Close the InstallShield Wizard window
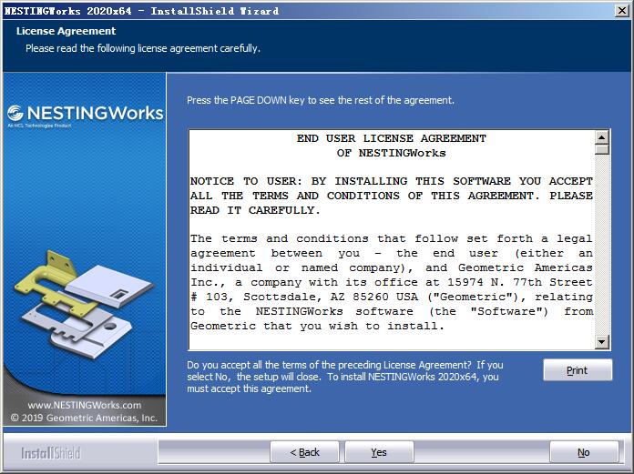The width and height of the screenshot is (634, 474). point(622,11)
